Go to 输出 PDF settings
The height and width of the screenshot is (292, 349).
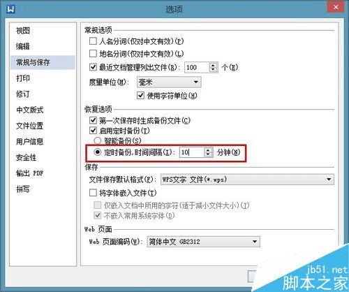point(29,173)
